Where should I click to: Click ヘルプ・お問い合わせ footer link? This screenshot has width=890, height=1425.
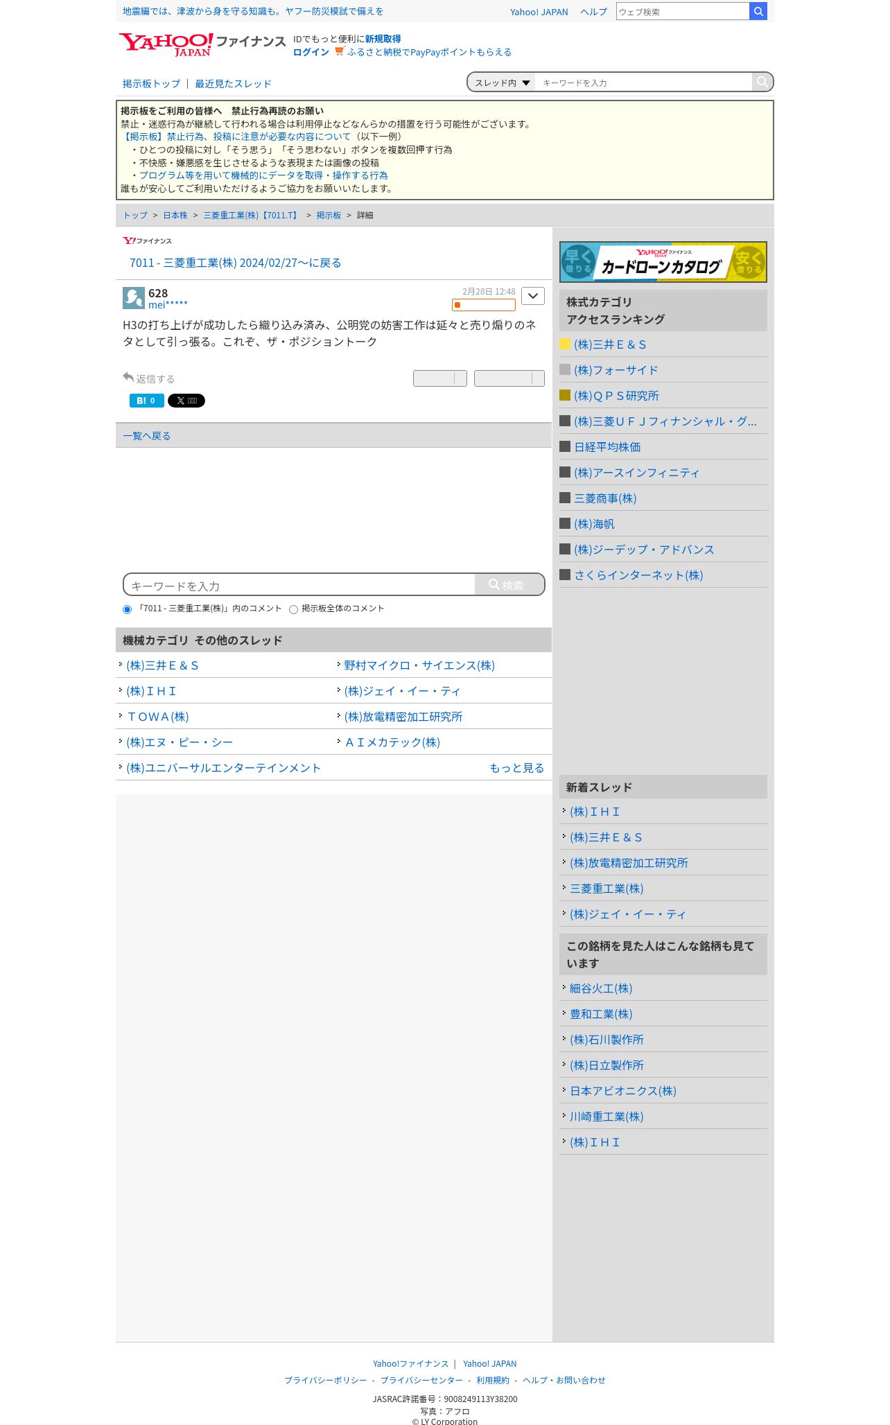click(564, 1380)
